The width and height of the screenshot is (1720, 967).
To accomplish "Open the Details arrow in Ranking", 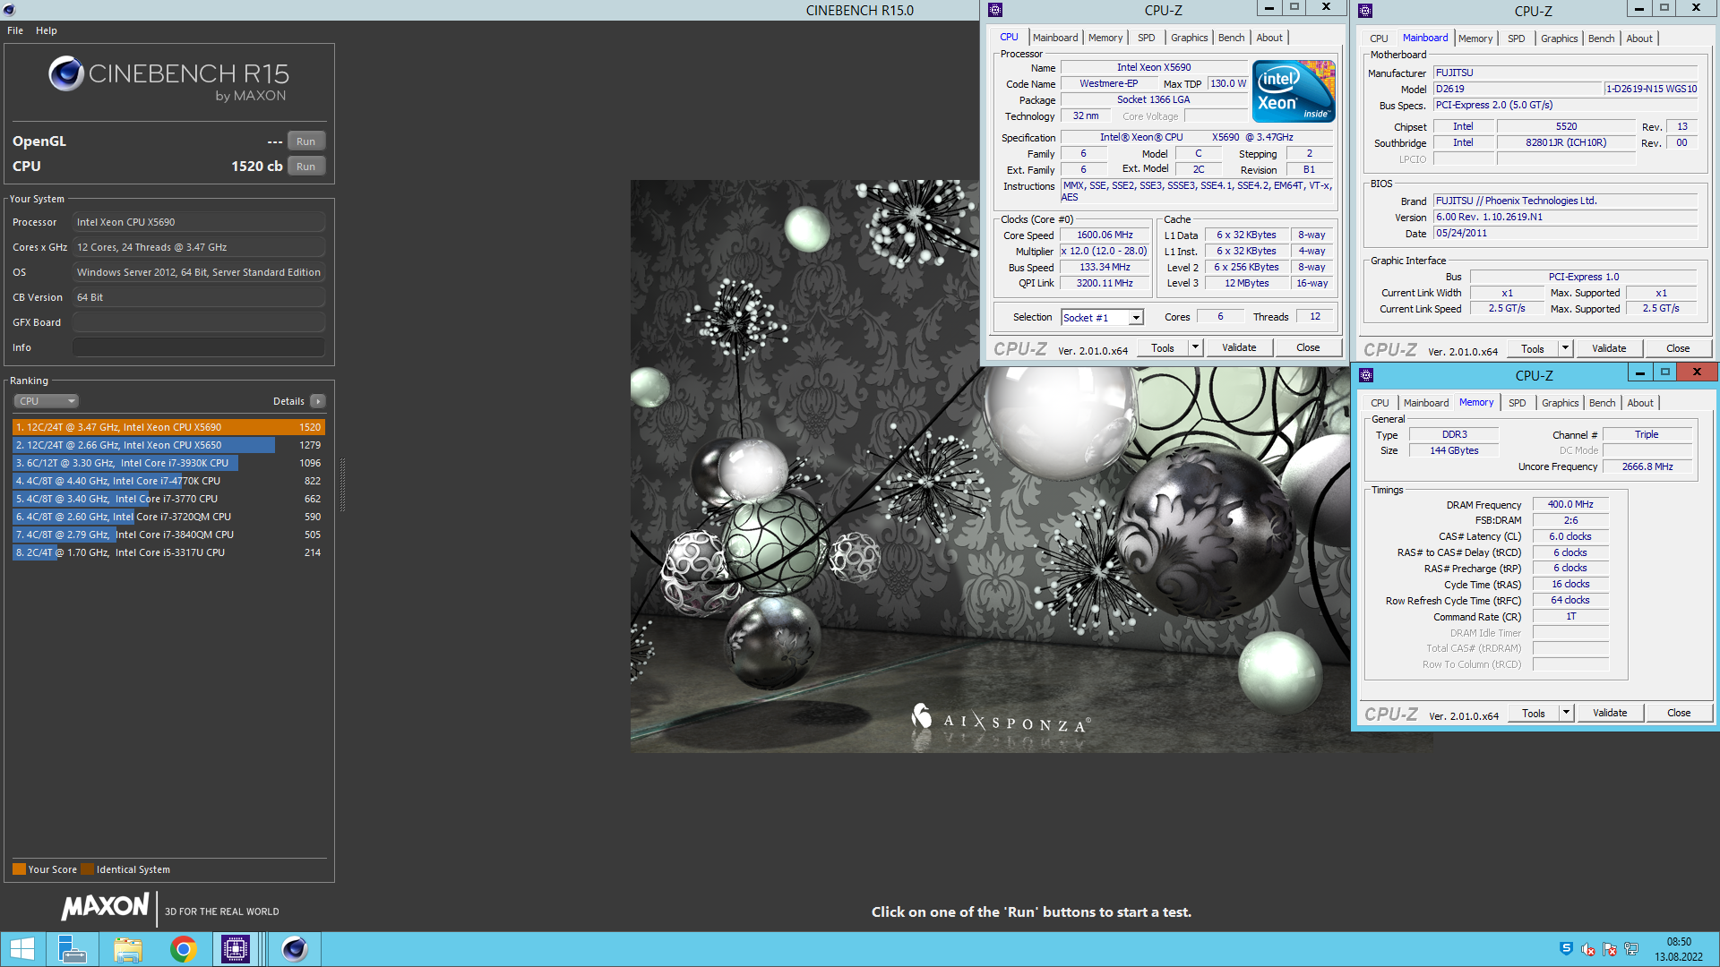I will (x=318, y=401).
